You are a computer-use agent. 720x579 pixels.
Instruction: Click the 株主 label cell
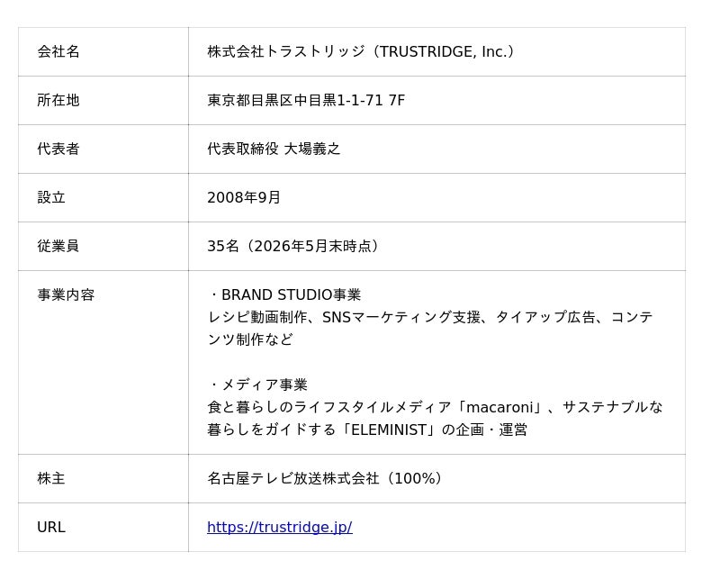(103, 478)
